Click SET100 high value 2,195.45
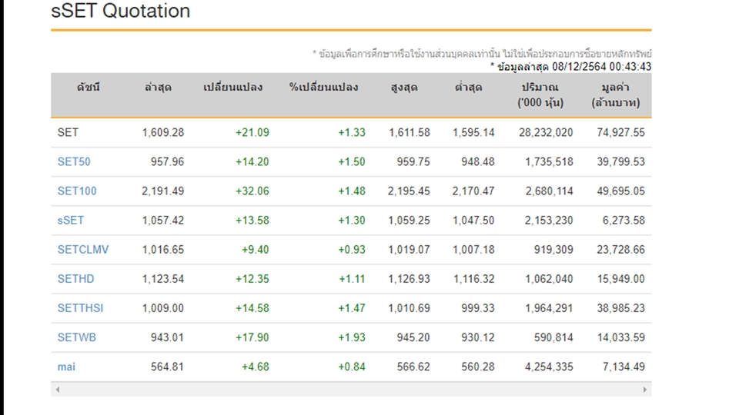Screen dimensions: 739x415 click(x=409, y=191)
